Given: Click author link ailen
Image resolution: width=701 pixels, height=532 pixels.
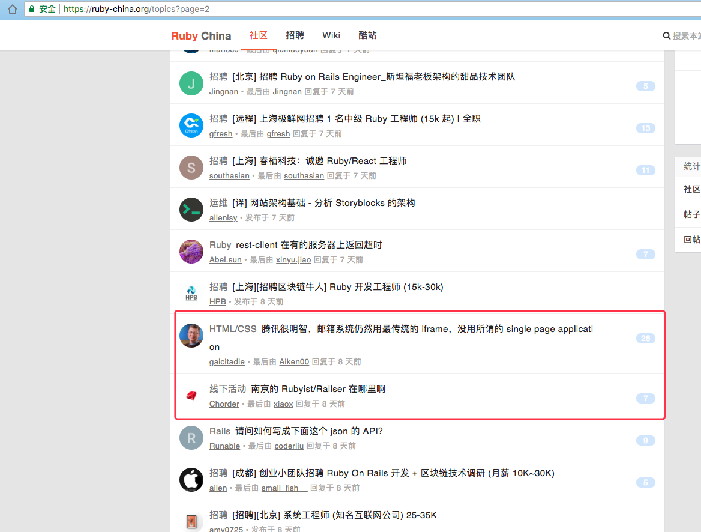Looking at the screenshot, I should tap(218, 488).
